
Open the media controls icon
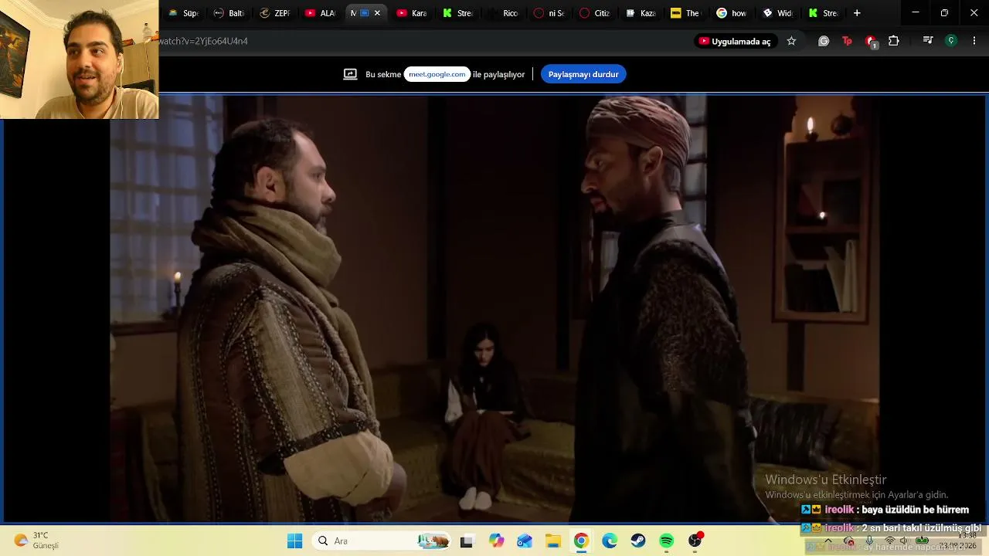coord(928,41)
